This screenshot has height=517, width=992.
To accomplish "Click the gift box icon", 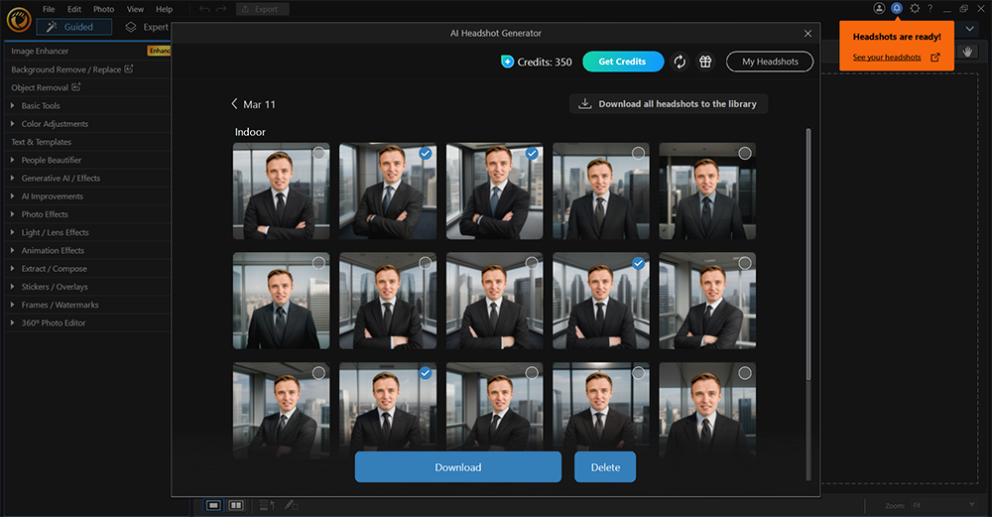I will [x=705, y=62].
